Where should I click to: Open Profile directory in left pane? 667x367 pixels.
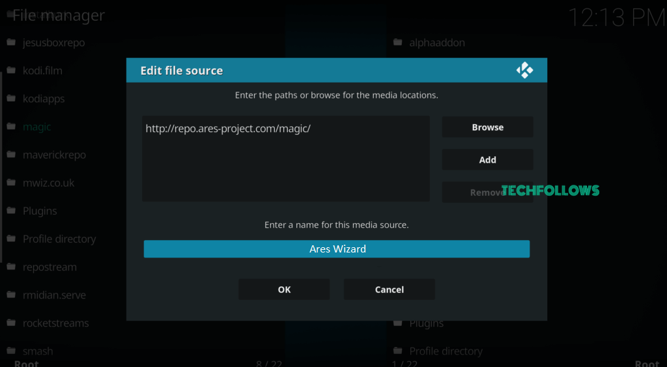point(59,239)
